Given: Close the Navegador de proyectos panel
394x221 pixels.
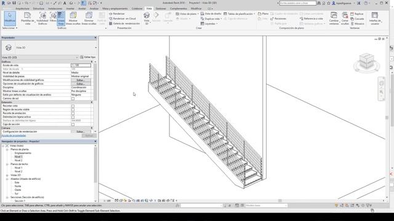Looking at the screenshot, I should point(95,141).
